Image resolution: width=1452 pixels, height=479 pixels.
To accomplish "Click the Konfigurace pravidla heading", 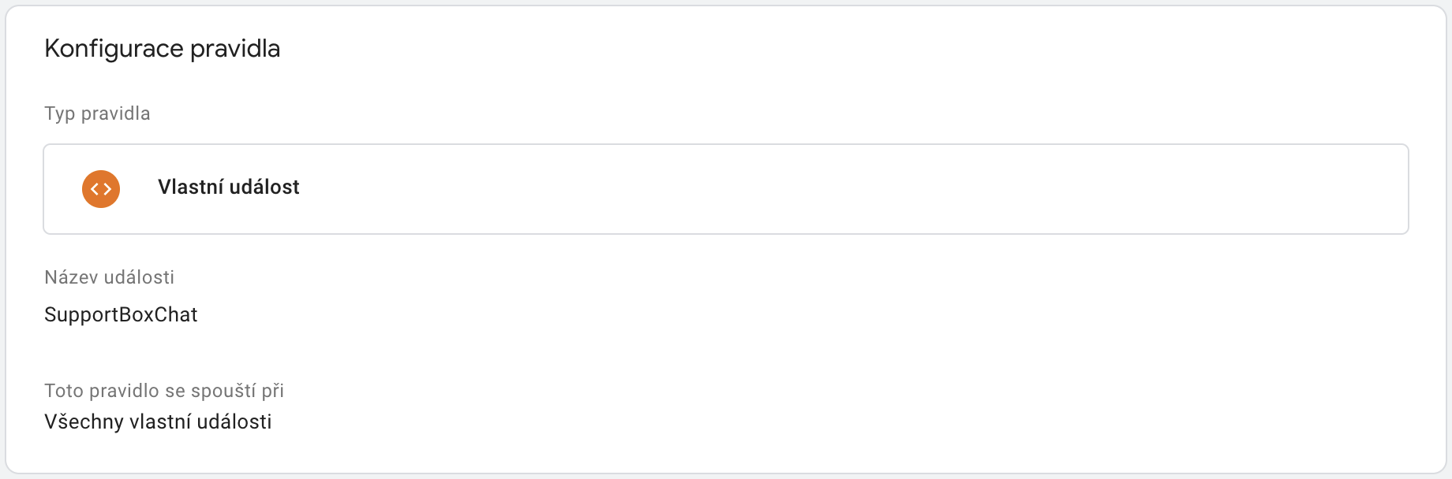I will coord(162,49).
